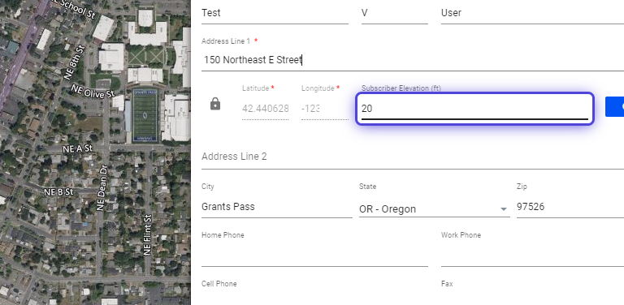This screenshot has width=624, height=305.
Task: Click the Latitude field
Action: [x=266, y=109]
